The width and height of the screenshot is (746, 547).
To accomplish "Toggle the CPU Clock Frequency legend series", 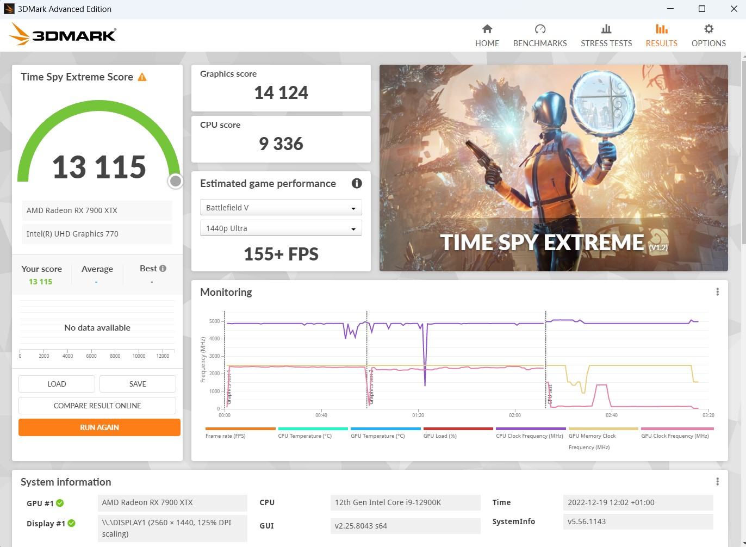I will click(x=531, y=433).
